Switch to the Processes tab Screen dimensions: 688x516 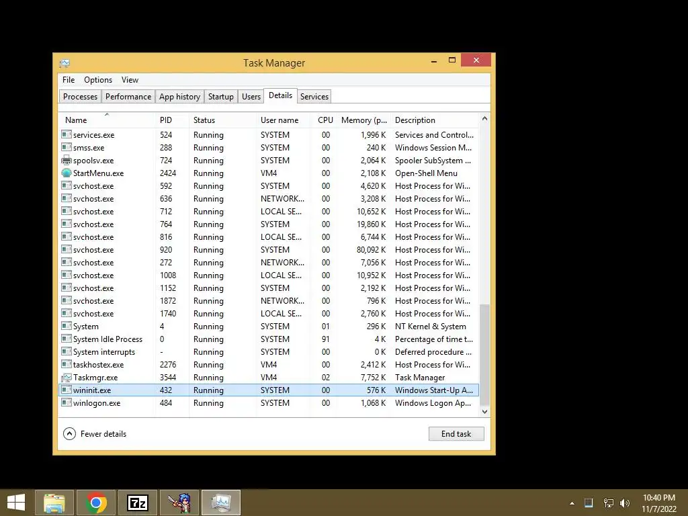(81, 97)
